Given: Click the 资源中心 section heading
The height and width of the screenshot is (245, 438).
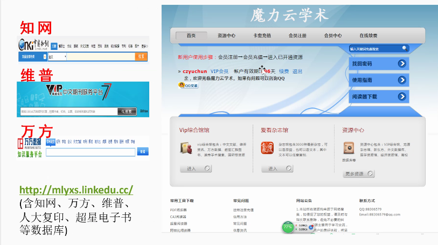Looking at the screenshot, I should [x=353, y=130].
